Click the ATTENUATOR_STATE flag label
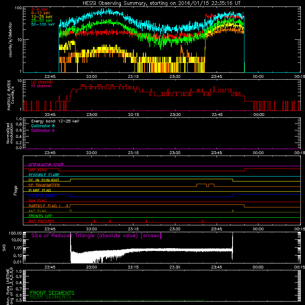 [x=46, y=165]
